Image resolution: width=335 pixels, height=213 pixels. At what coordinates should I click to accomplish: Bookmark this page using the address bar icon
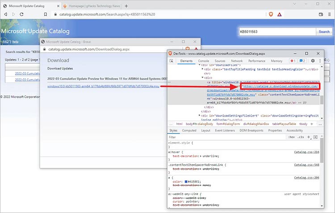[x=45, y=14]
